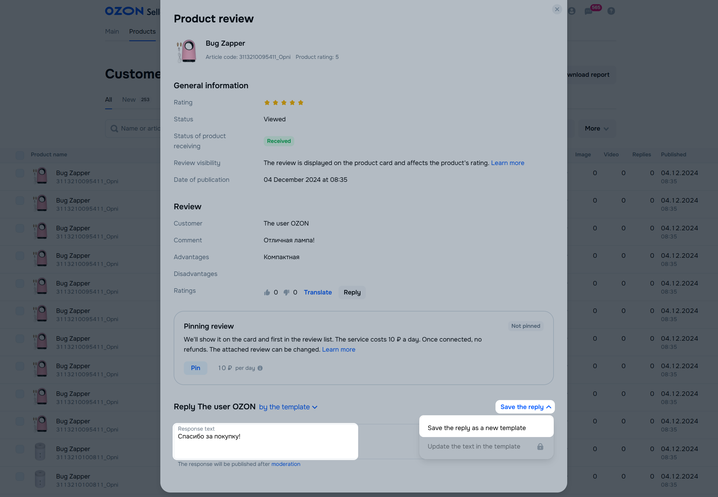Image resolution: width=718 pixels, height=497 pixels.
Task: Collapse the 'Save the reply' dropdown
Action: pyautogui.click(x=525, y=407)
